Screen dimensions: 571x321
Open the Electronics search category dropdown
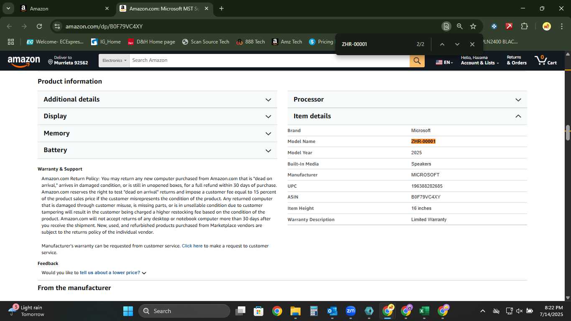pos(114,61)
